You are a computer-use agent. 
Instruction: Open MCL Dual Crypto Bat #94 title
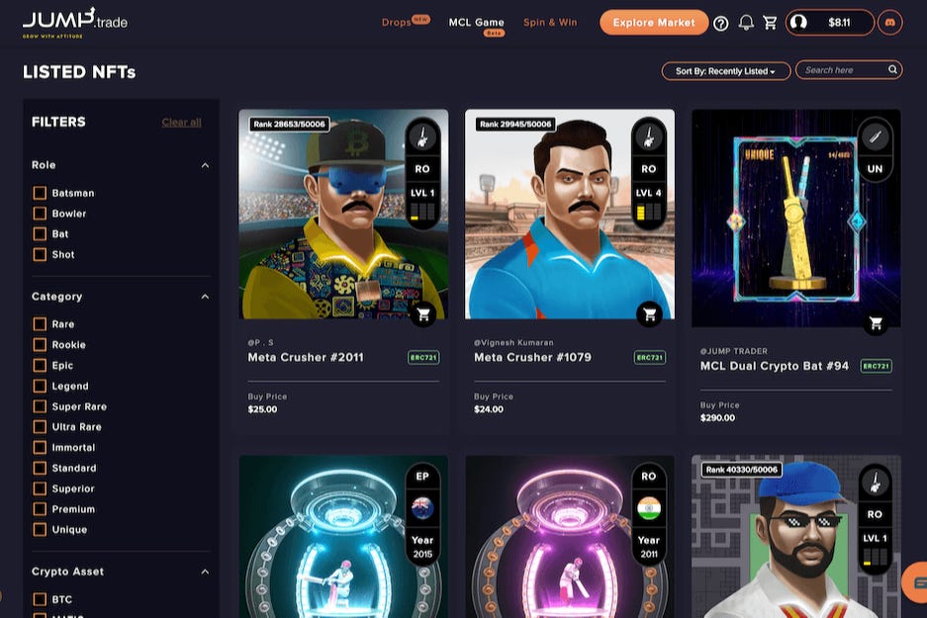tap(775, 366)
